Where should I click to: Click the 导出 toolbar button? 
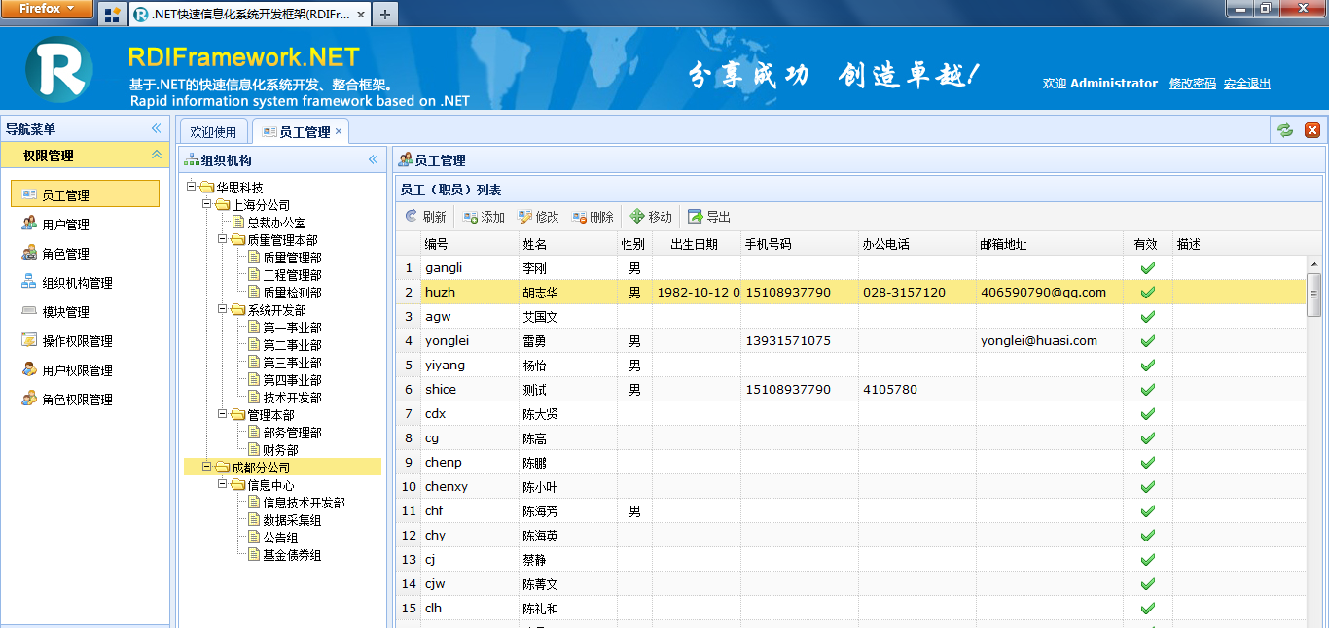point(709,217)
